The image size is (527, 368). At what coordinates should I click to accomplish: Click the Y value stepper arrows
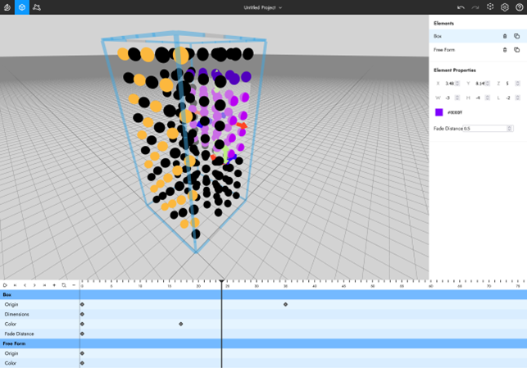488,84
